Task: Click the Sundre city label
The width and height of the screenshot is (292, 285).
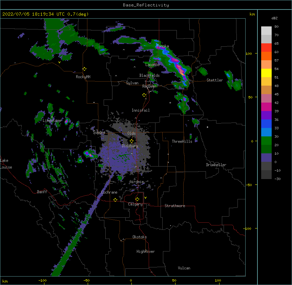Action: [99, 132]
